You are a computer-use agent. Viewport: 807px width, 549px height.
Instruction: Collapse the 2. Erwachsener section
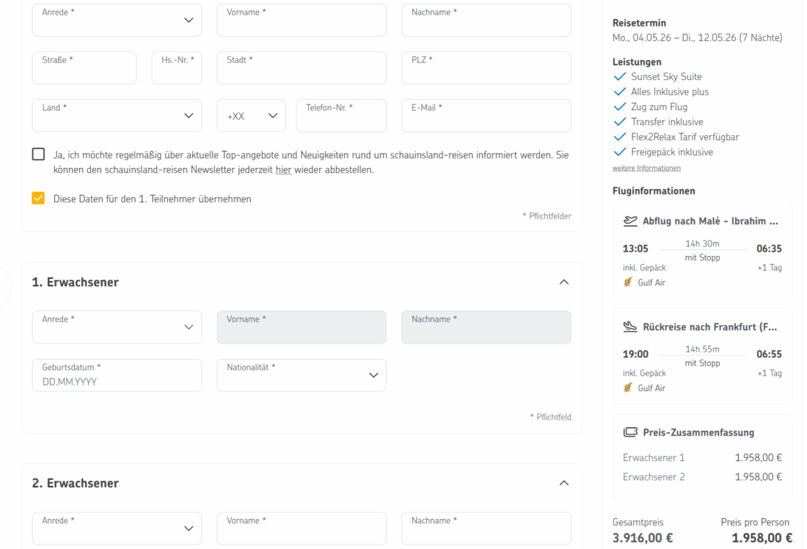563,483
